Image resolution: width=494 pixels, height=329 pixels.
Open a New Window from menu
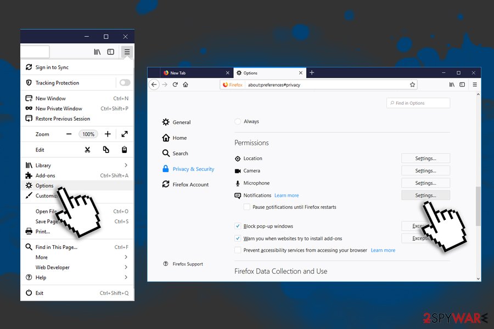click(77, 99)
